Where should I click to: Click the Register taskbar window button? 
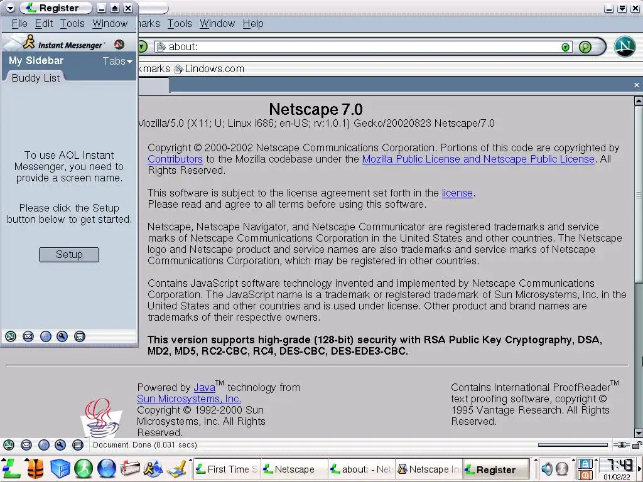(495, 469)
